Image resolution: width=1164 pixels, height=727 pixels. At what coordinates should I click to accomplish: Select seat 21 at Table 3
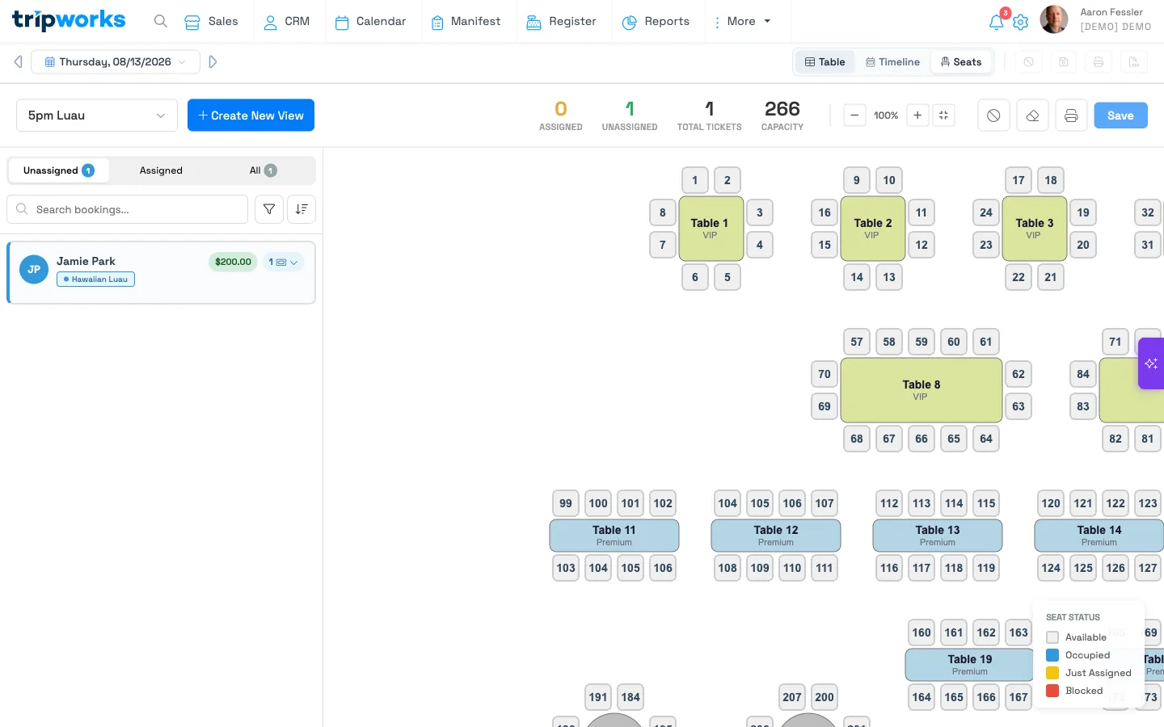(1051, 277)
